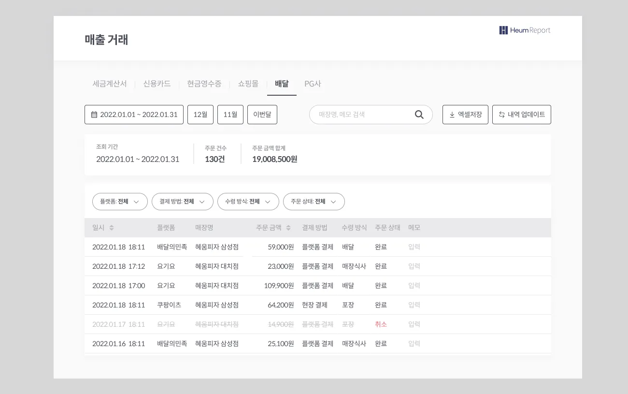This screenshot has height=394, width=628.
Task: Click 59,000원 amount cell
Action: [281, 247]
